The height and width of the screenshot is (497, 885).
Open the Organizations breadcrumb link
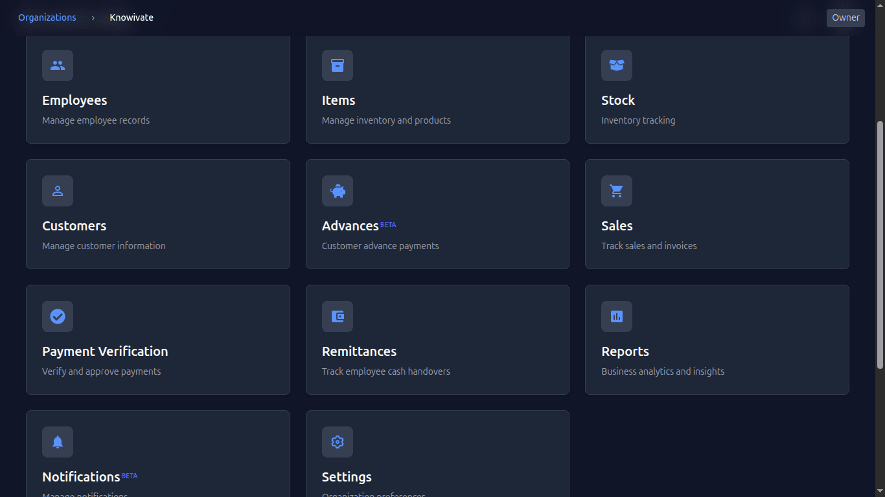pos(47,17)
